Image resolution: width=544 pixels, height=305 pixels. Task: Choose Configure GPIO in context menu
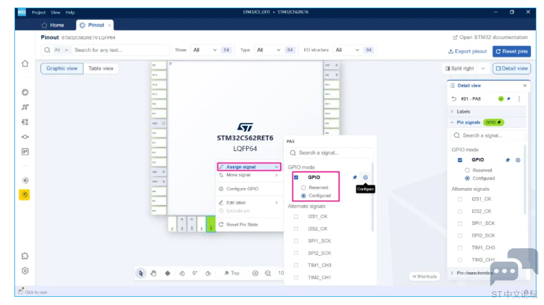[x=249, y=189]
